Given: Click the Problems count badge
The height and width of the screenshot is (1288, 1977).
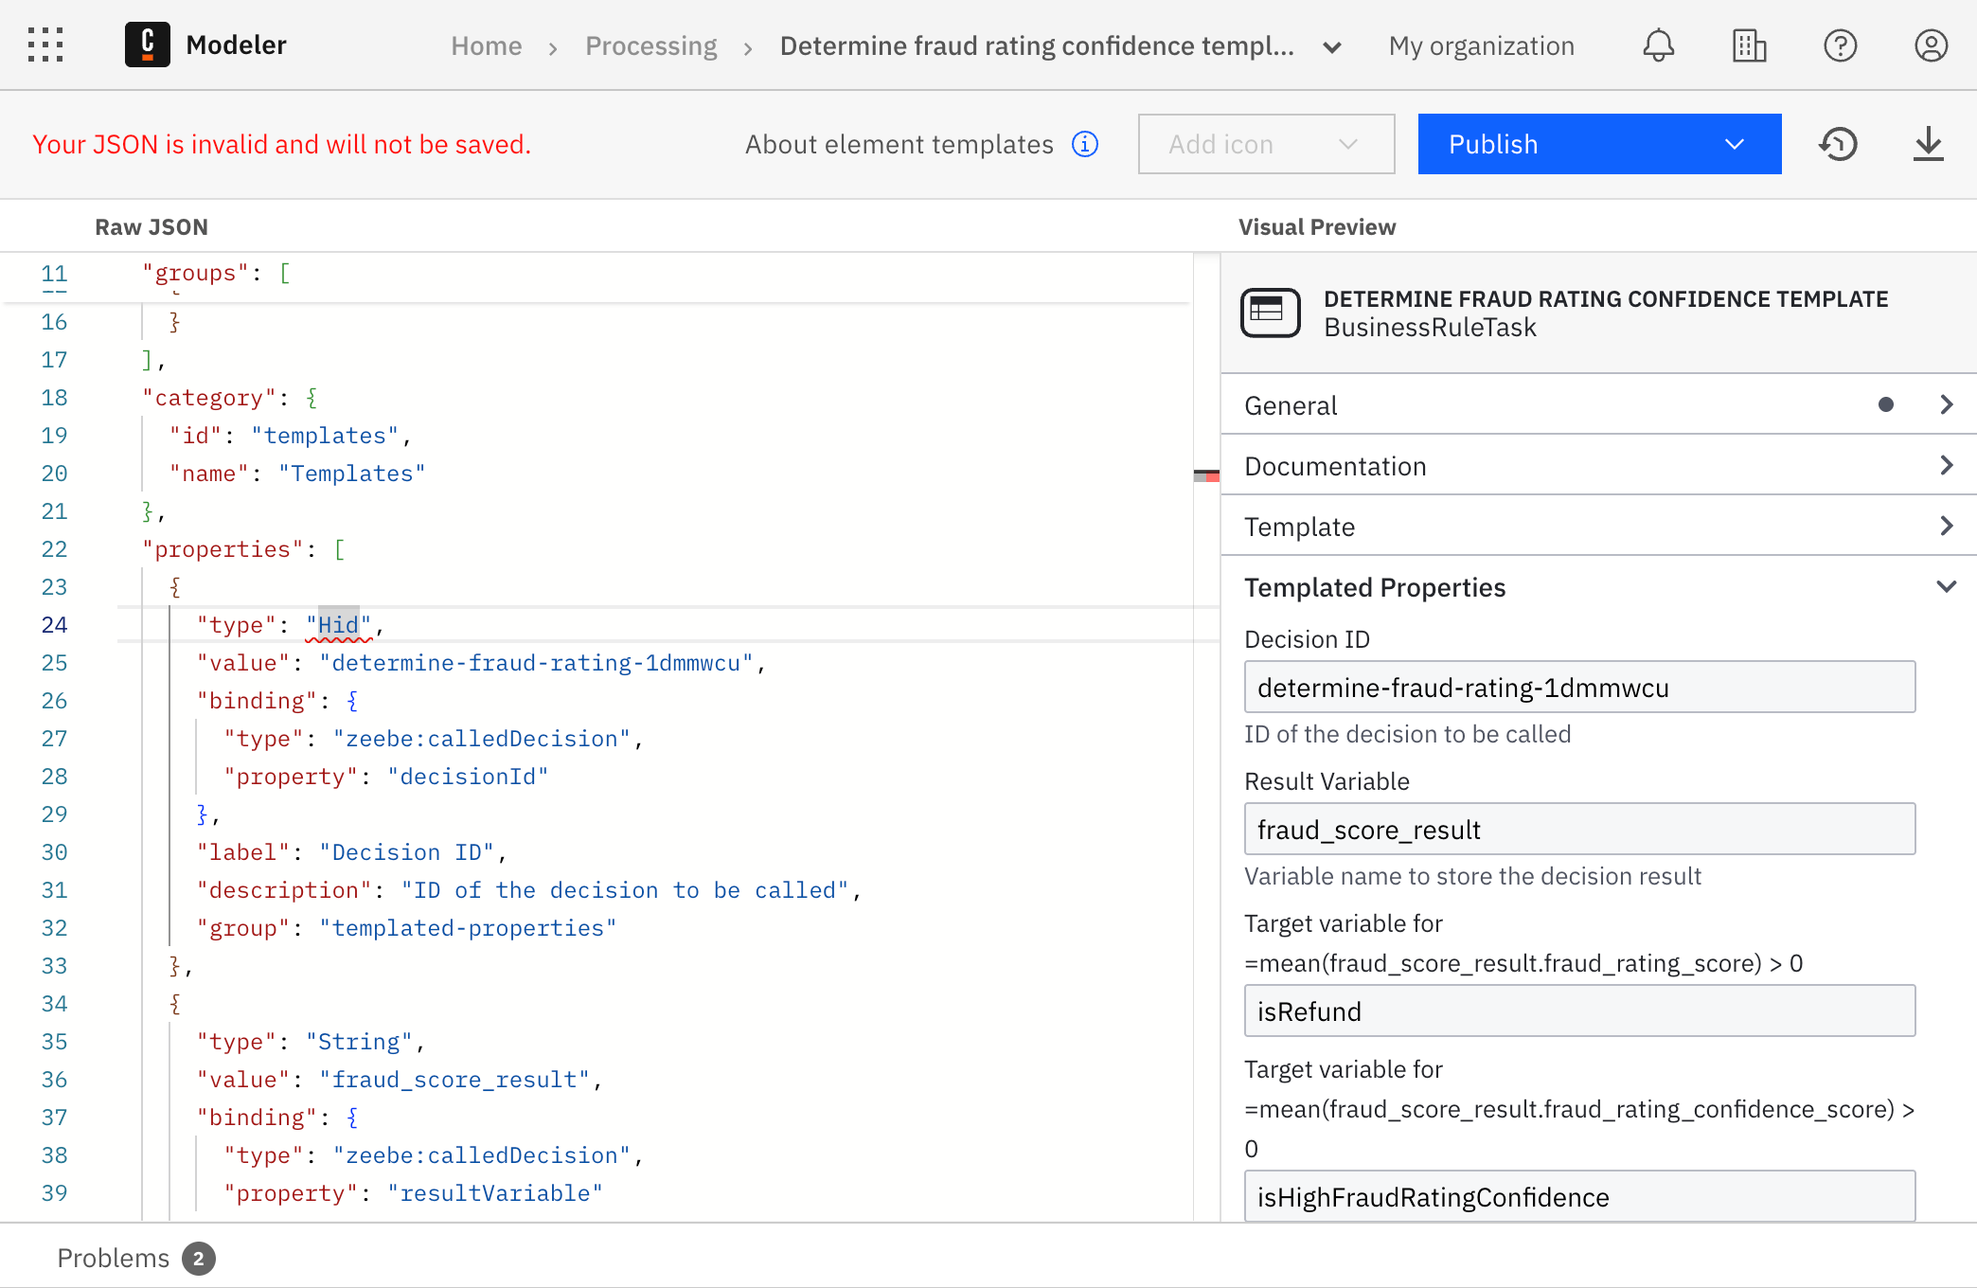Looking at the screenshot, I should (199, 1259).
